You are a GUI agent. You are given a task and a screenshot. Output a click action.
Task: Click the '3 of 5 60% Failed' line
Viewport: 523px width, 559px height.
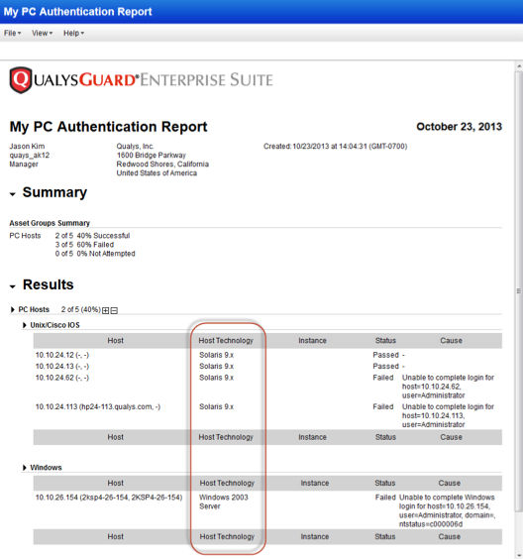(x=84, y=245)
